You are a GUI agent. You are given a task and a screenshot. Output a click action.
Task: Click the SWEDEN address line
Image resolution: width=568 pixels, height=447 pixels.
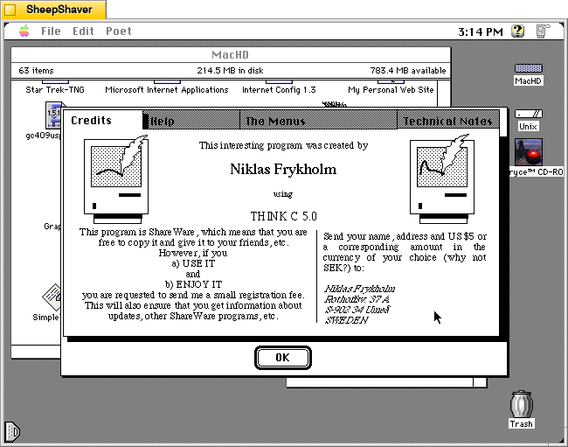coord(347,320)
